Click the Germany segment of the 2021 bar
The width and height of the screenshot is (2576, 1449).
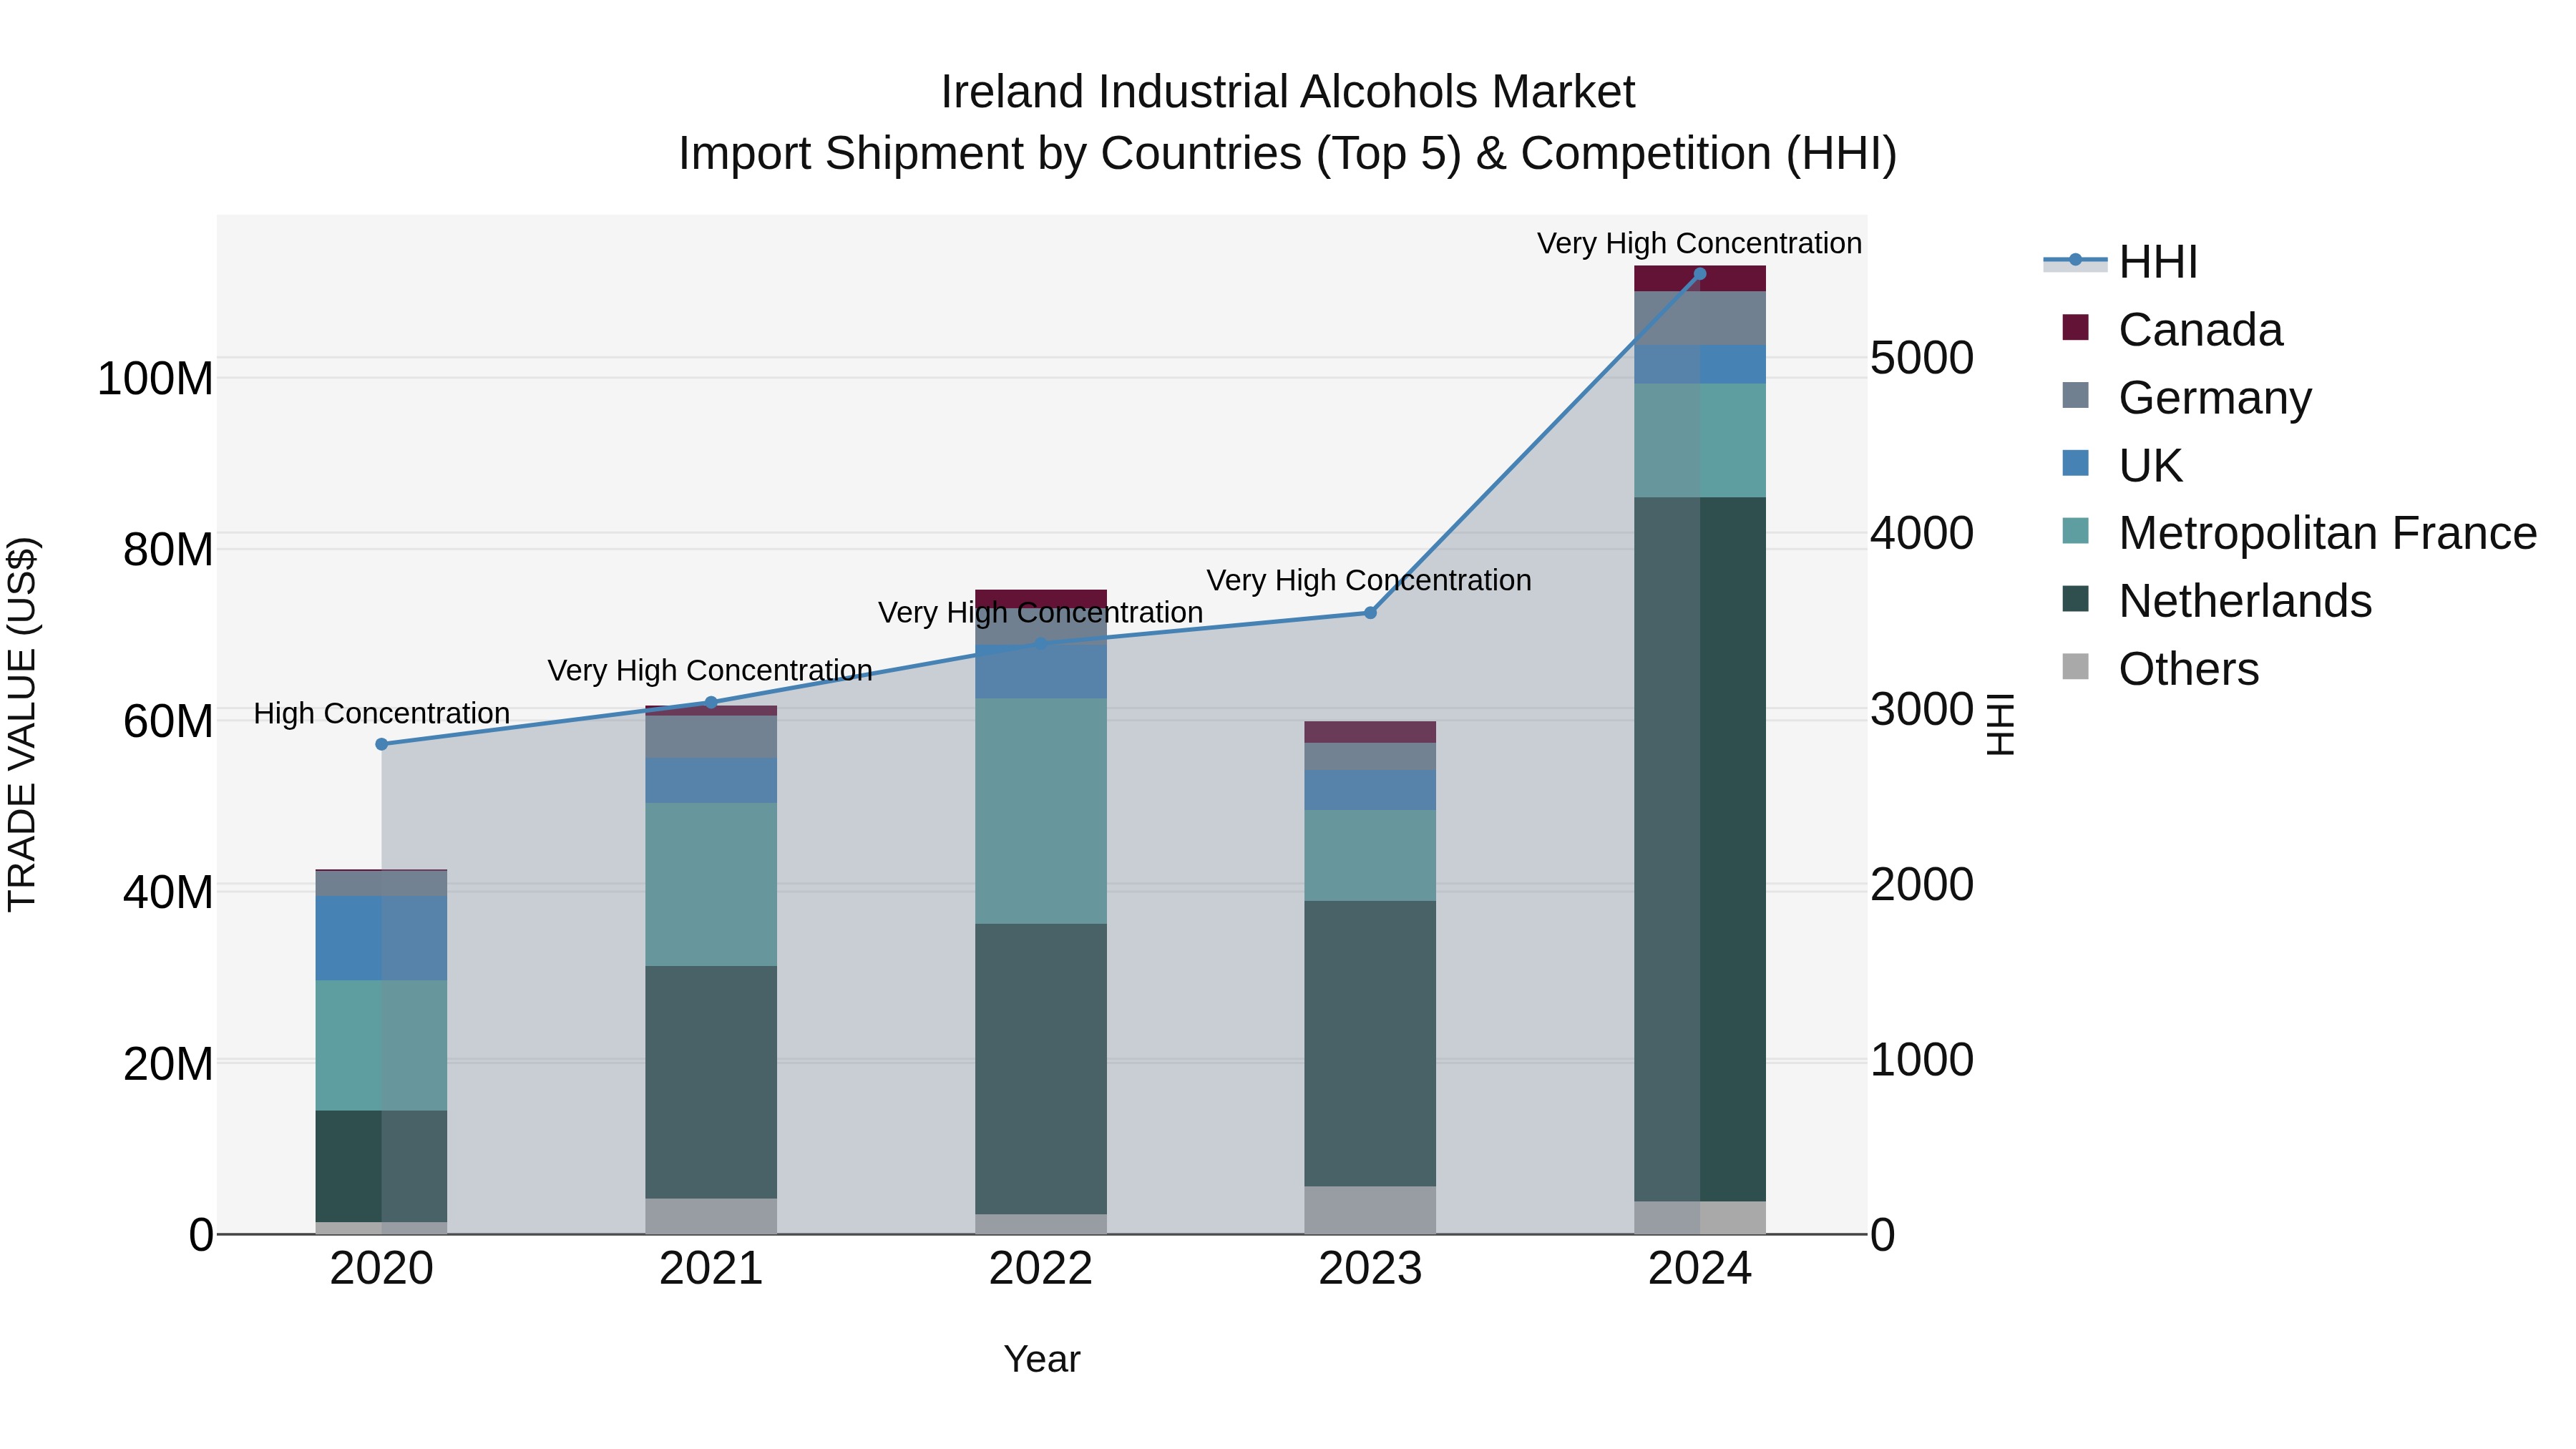[x=711, y=737]
